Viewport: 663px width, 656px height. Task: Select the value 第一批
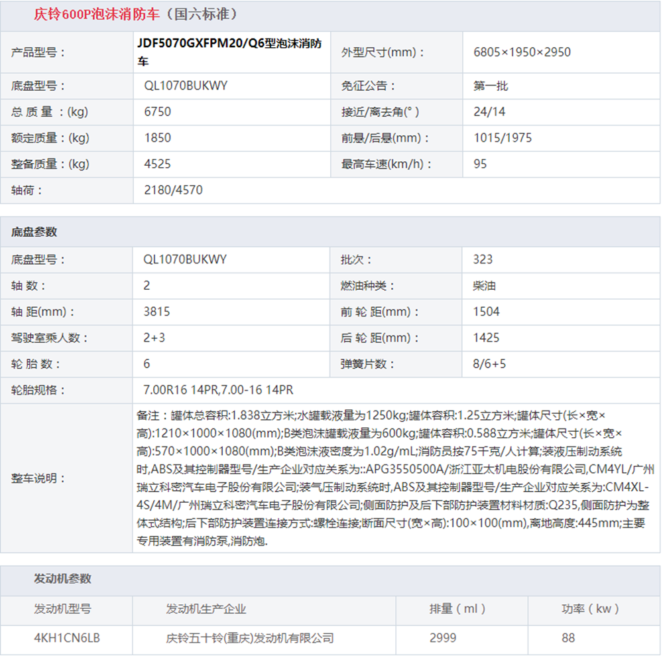tap(491, 86)
